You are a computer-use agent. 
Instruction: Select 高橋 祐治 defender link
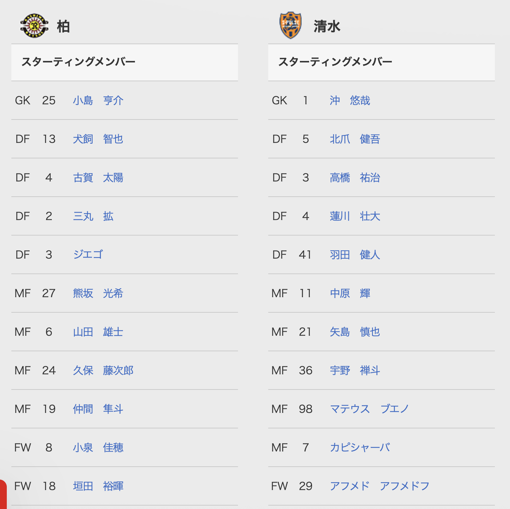355,178
